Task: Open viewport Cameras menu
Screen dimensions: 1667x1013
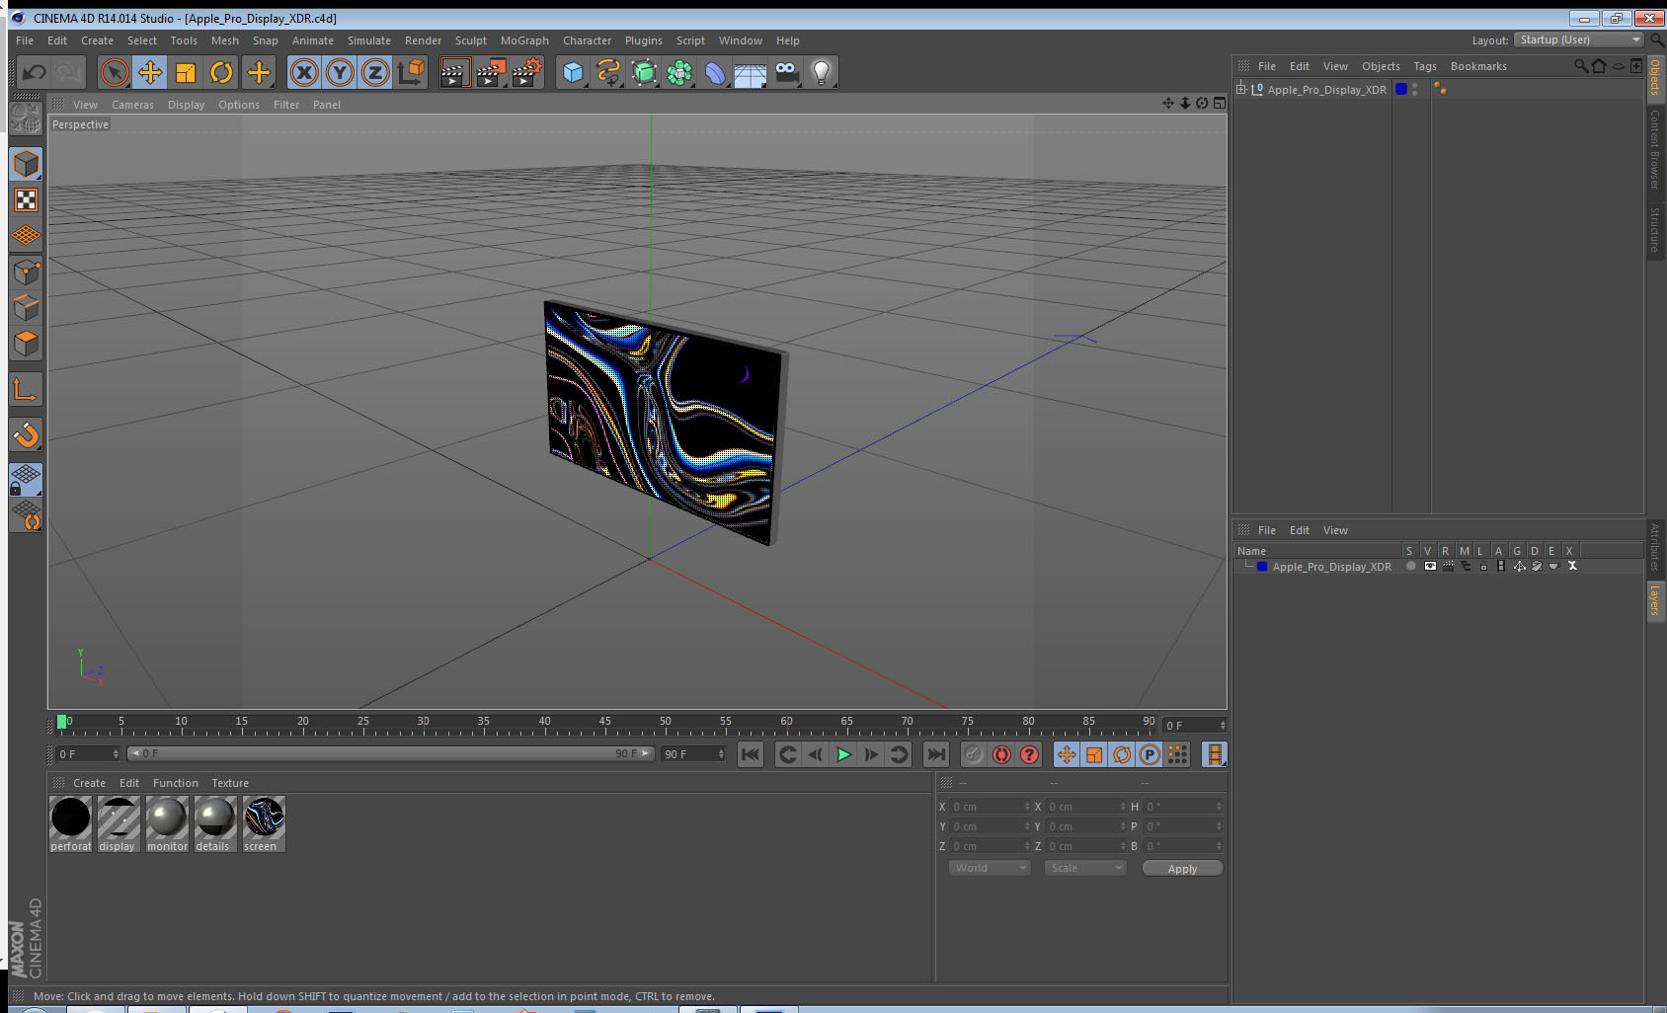Action: click(x=132, y=105)
